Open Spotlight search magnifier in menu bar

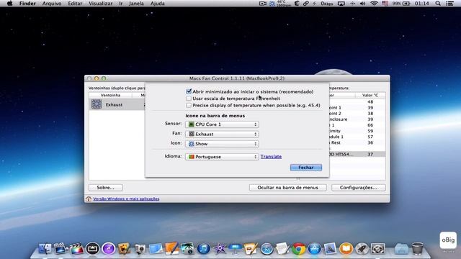point(438,4)
